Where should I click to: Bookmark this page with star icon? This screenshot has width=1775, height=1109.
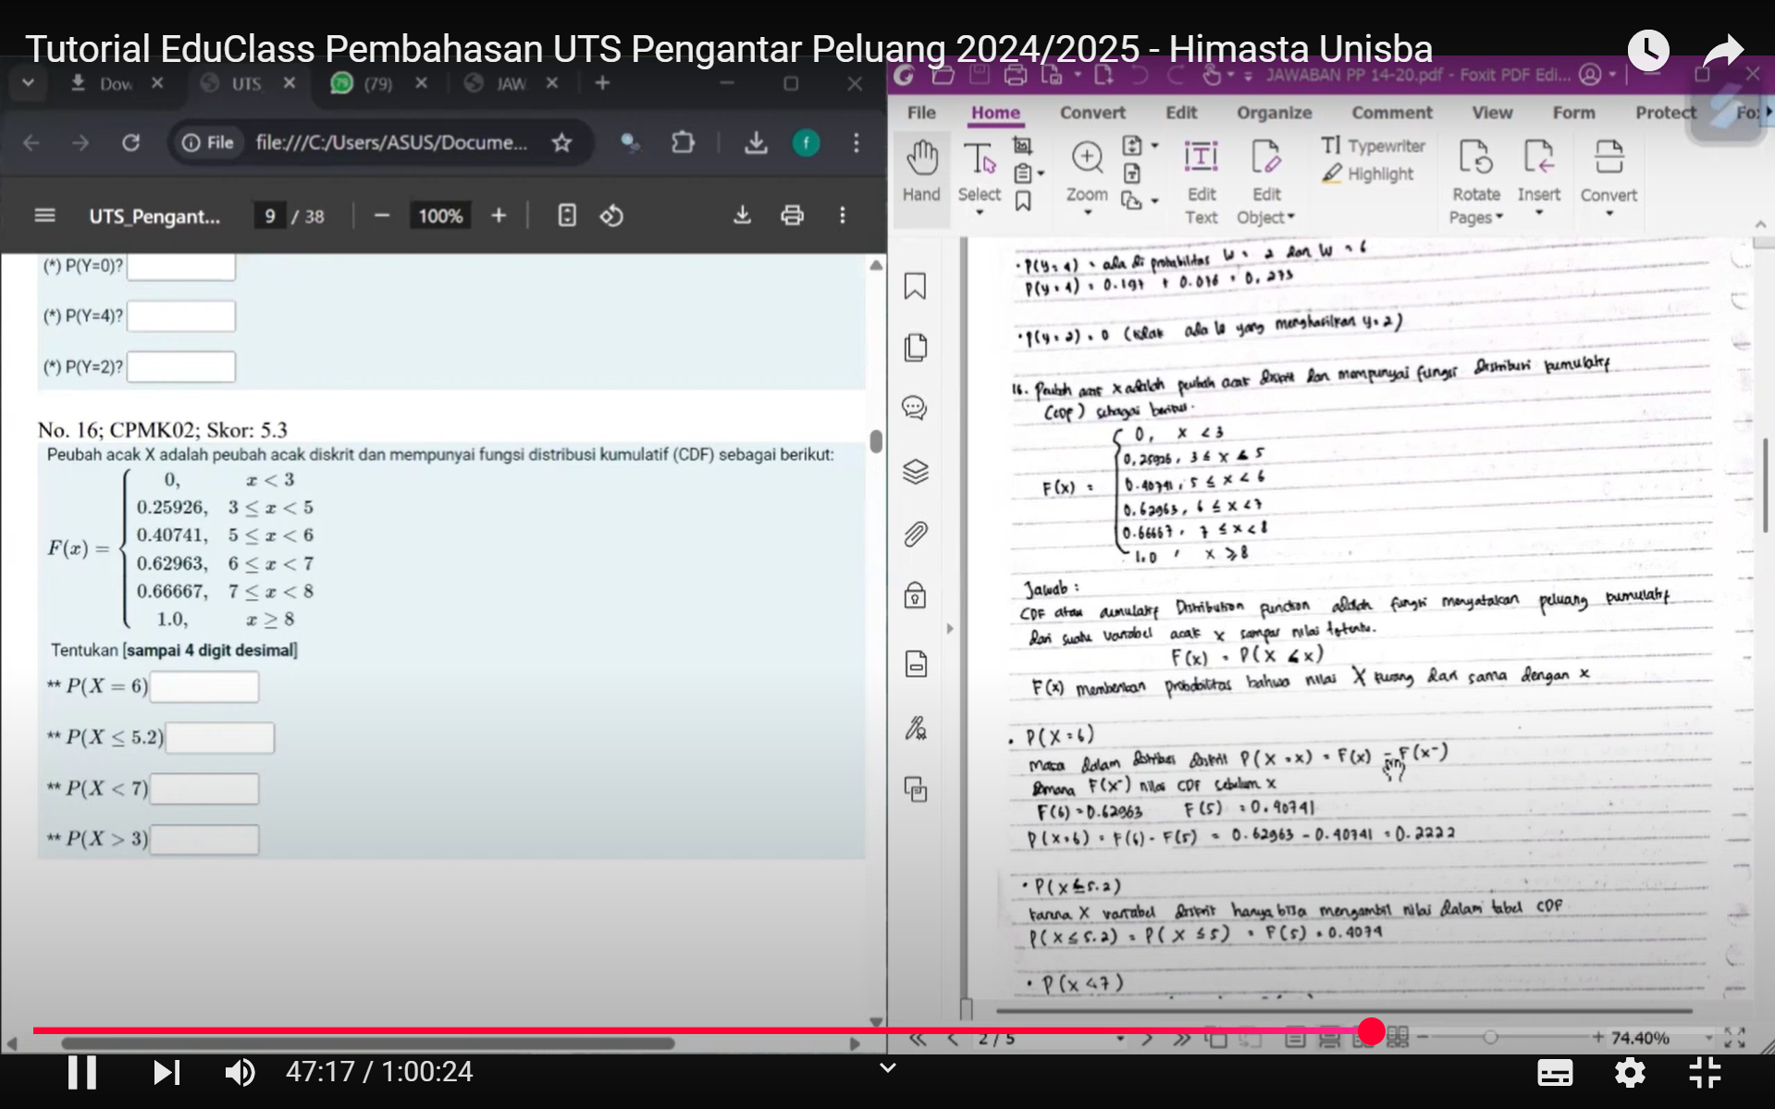561,142
